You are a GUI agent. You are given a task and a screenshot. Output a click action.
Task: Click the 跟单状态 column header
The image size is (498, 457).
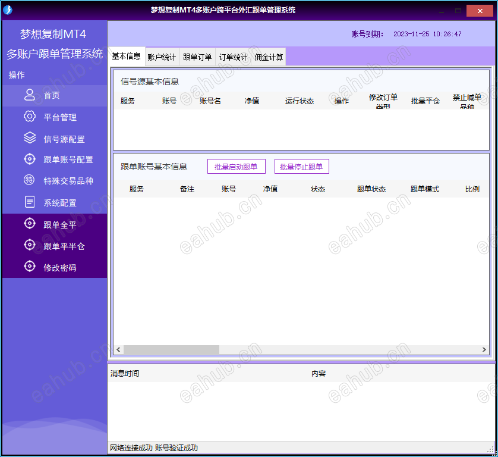pyautogui.click(x=371, y=189)
